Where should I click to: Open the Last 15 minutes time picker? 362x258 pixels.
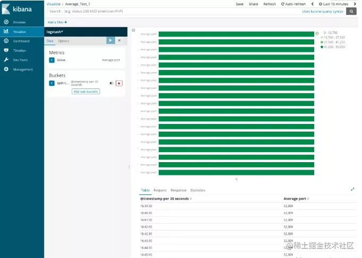tap(334, 4)
